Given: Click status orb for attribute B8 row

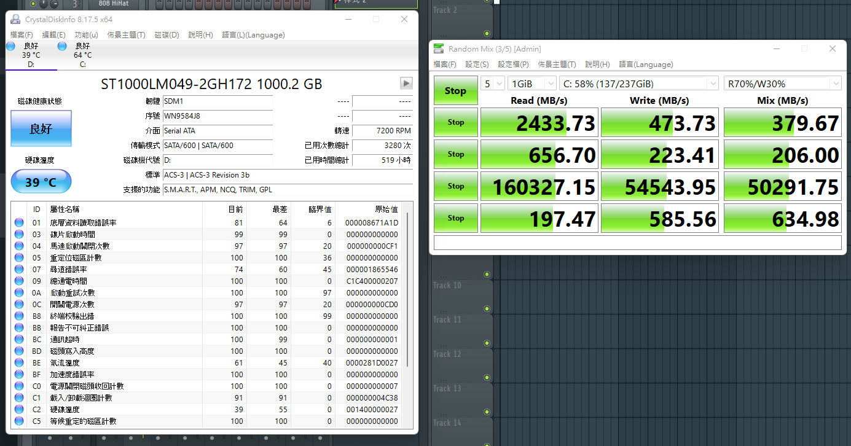Looking at the screenshot, I should pyautogui.click(x=19, y=316).
